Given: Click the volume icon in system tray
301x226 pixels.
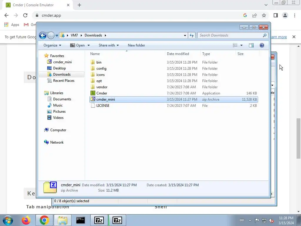Looking at the screenshot, I should [271, 220].
